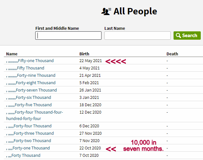Image resolution: width=203 pixels, height=160 pixels.
Task: Focus the First and Middle Name field
Action: pos(68,36)
